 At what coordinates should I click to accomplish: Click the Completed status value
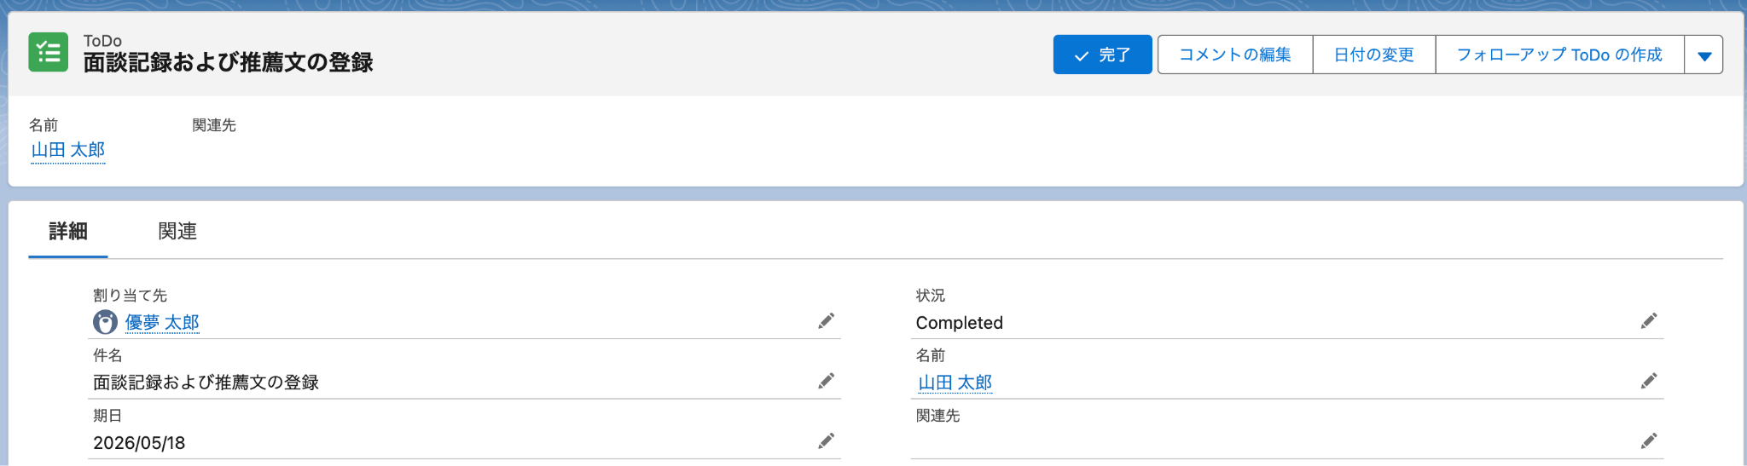(x=960, y=323)
